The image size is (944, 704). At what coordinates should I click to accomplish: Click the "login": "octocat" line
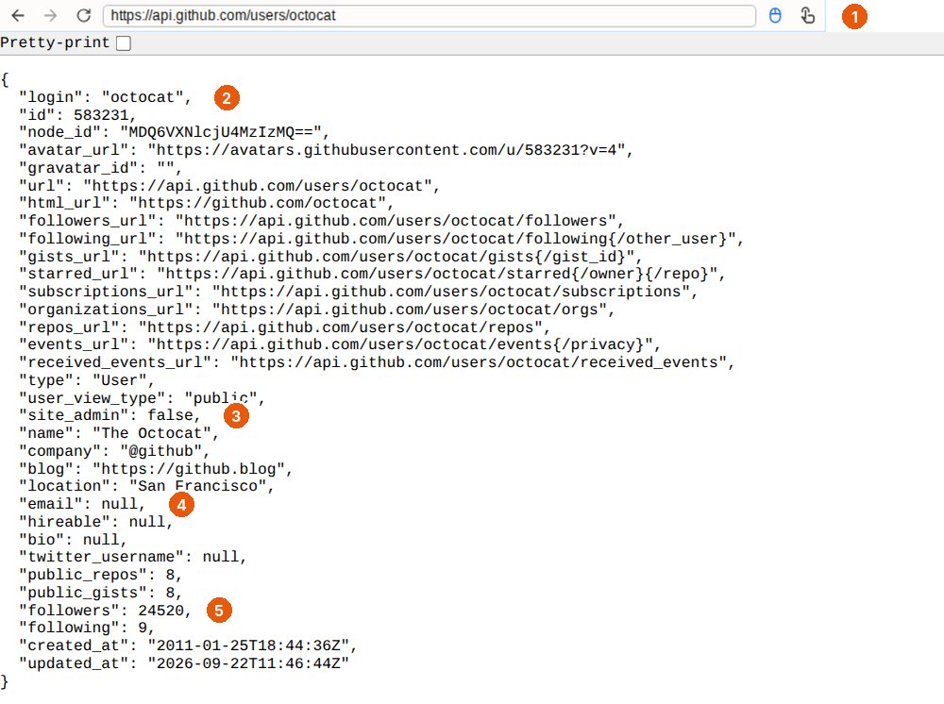pyautogui.click(x=105, y=97)
